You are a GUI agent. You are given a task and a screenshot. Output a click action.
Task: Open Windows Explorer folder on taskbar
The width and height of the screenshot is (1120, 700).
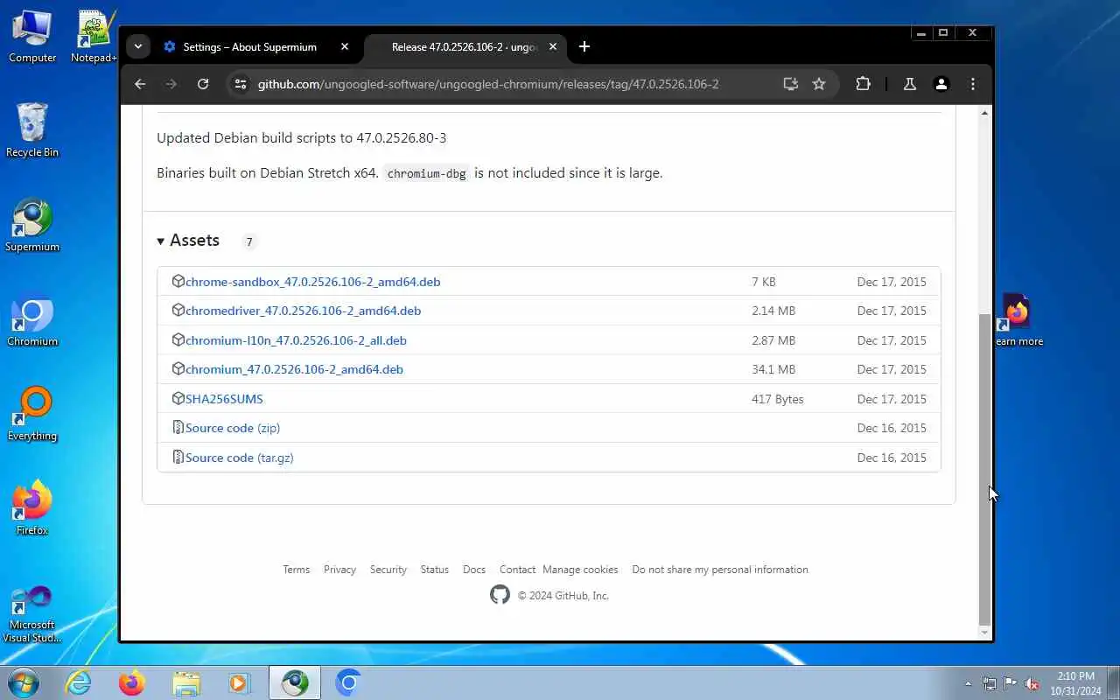click(x=186, y=682)
